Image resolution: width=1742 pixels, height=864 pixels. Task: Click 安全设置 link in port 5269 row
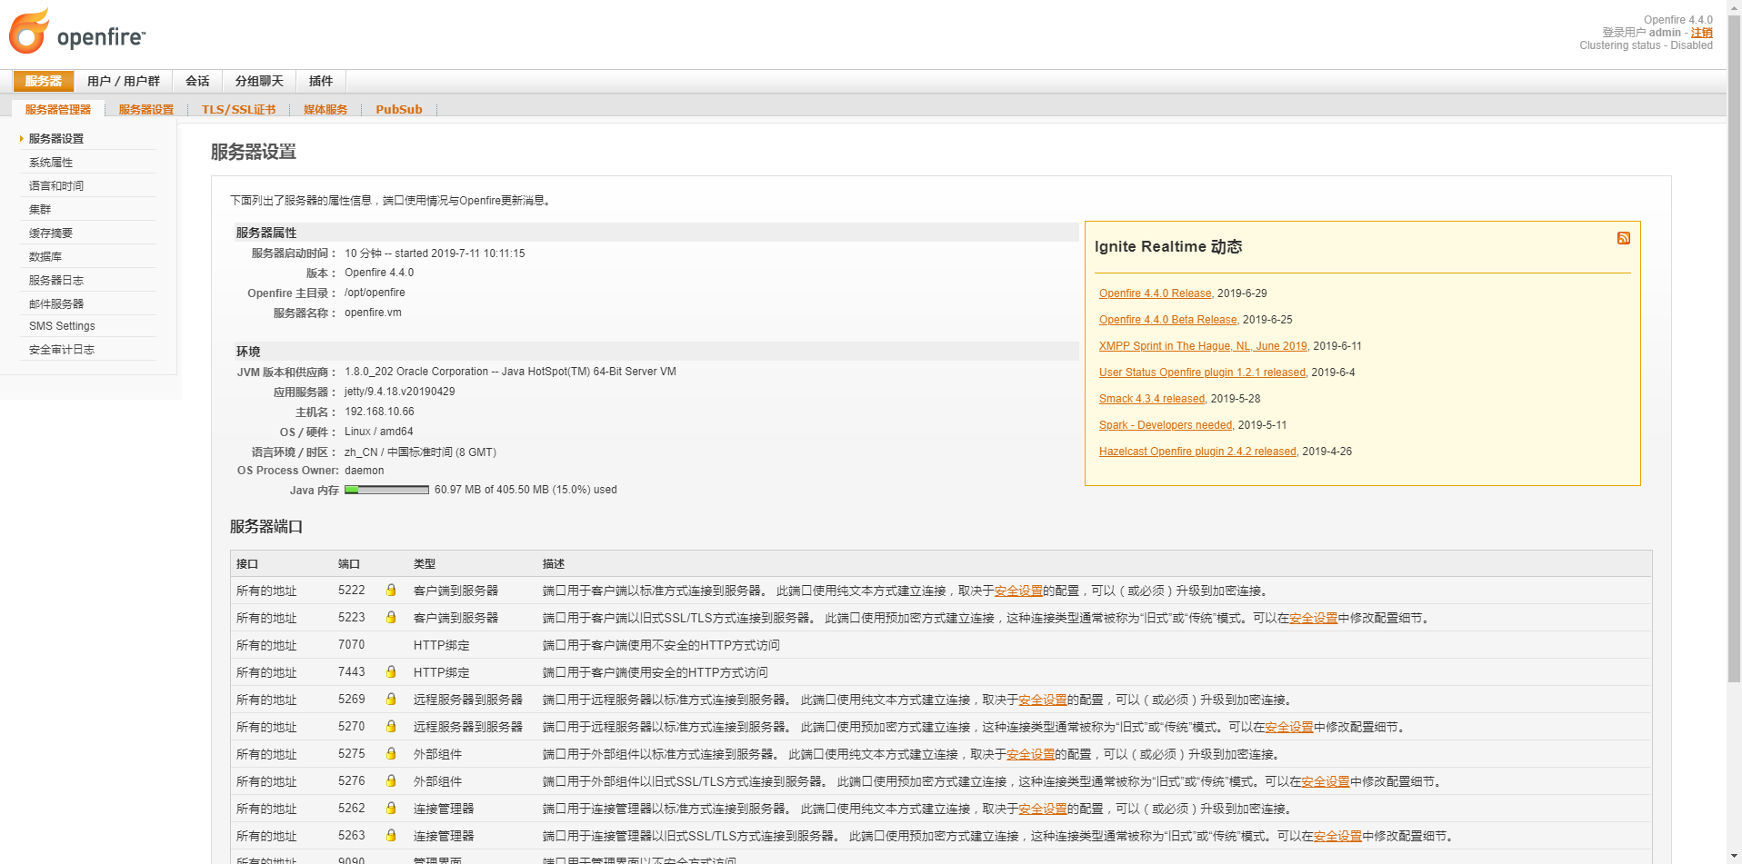pos(1042,700)
